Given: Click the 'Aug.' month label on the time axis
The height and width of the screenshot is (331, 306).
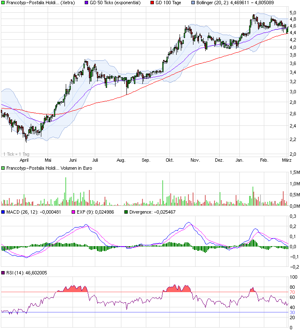Looking at the screenshot, I should [x=121, y=160].
